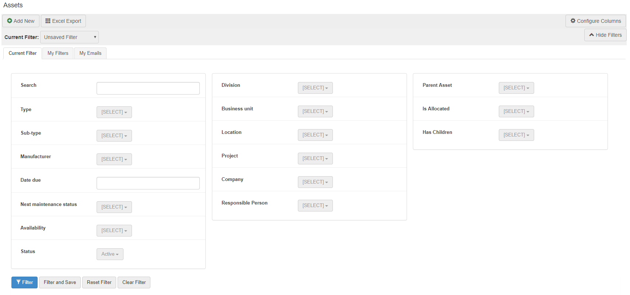The height and width of the screenshot is (295, 630).
Task: Focus the Date due input field
Action: (148, 183)
